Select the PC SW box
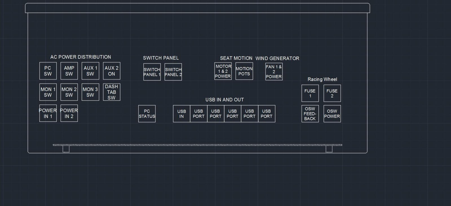 [48, 71]
